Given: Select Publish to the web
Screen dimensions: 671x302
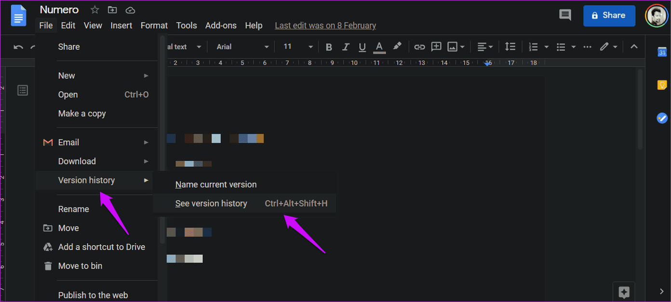Looking at the screenshot, I should point(96,295).
